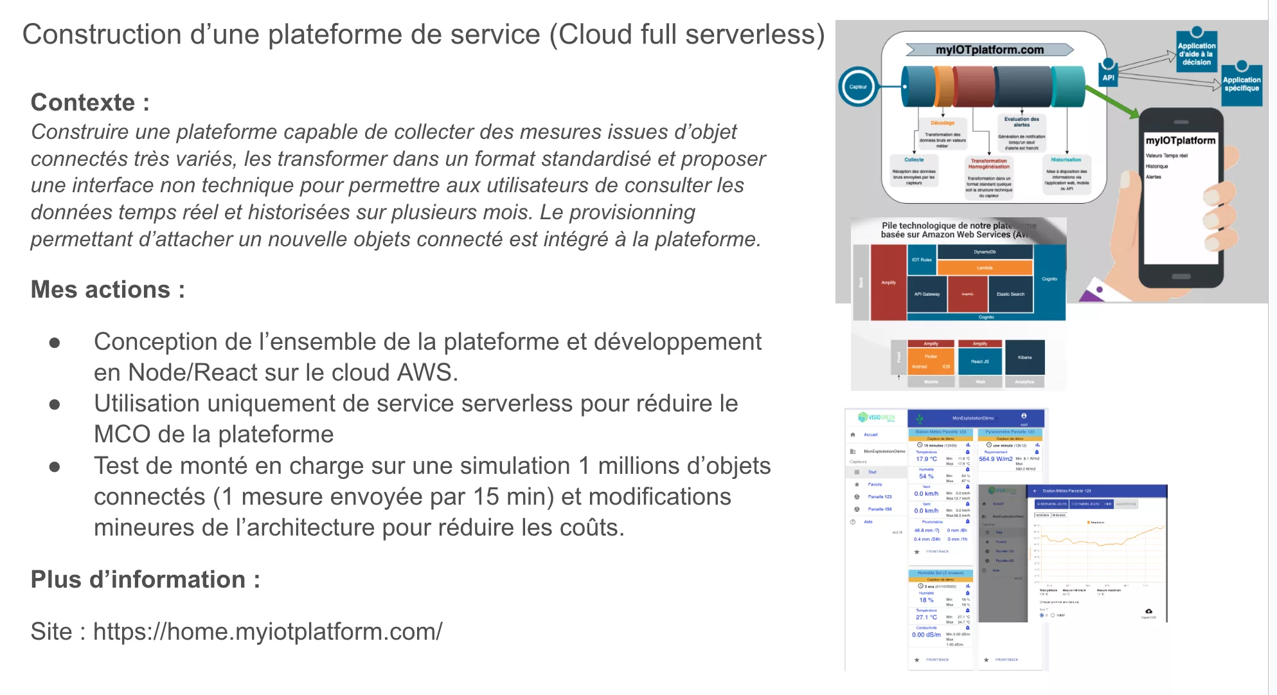Viewport: 1277px width, 695px height.
Task: Click the Elastic Search block in the AWS stack
Action: pyautogui.click(x=1010, y=294)
